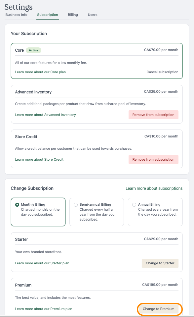Click the Core plan card title
194x317 pixels.
(x=19, y=50)
